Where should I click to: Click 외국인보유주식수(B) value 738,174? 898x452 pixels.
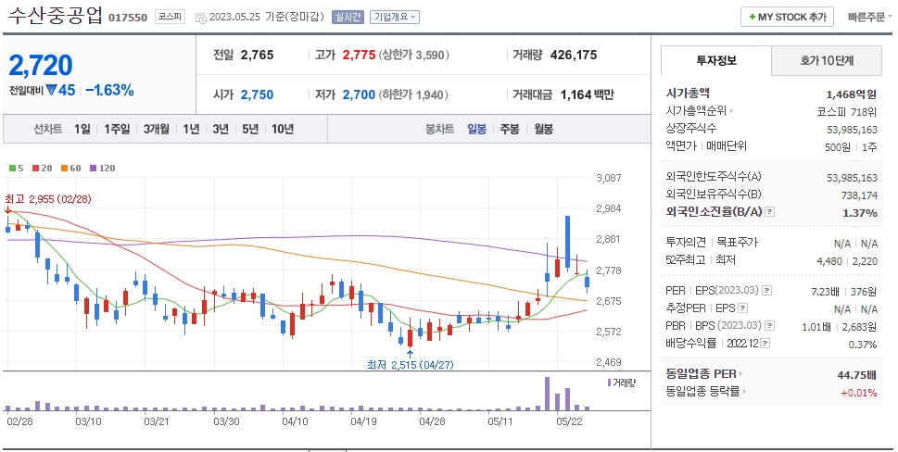click(x=859, y=195)
